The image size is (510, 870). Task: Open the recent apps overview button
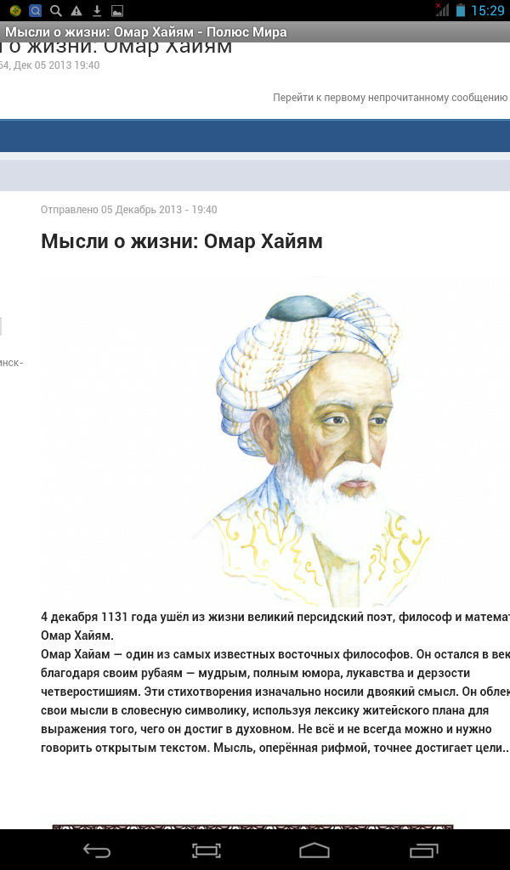[424, 850]
